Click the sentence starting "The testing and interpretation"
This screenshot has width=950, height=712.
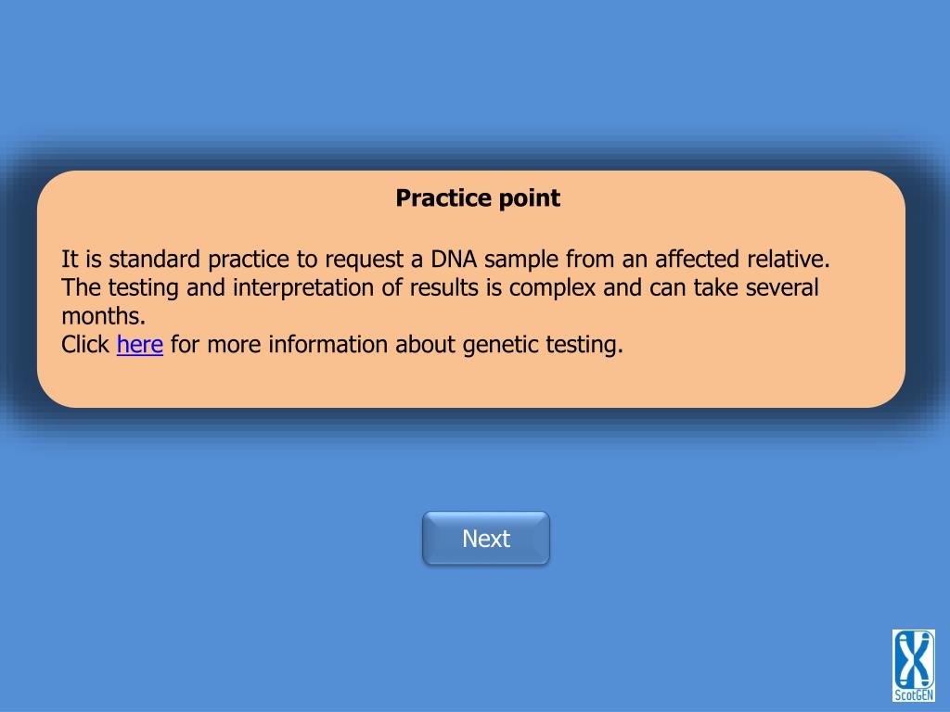pyautogui.click(x=440, y=301)
